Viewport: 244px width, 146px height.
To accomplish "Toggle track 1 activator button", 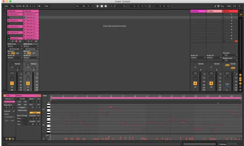I will [x=12, y=83].
